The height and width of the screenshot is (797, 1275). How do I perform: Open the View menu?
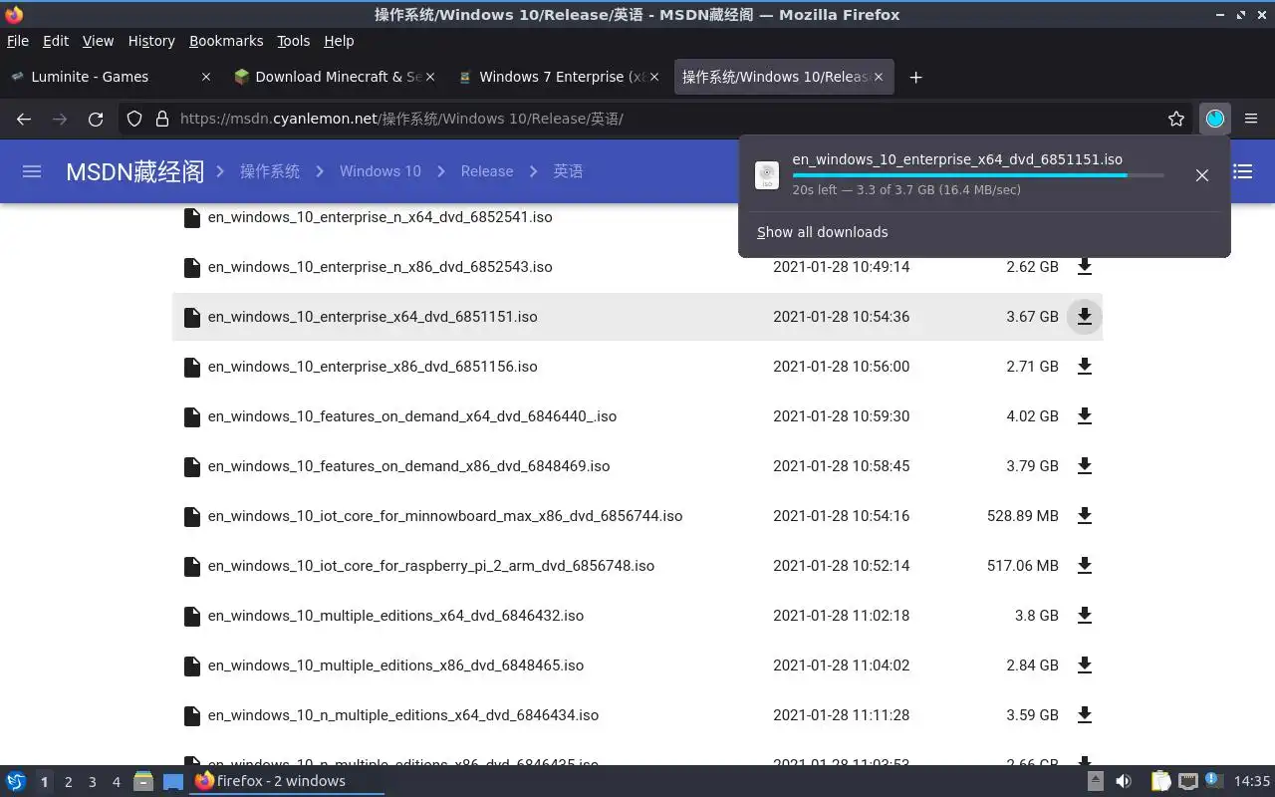click(x=98, y=41)
